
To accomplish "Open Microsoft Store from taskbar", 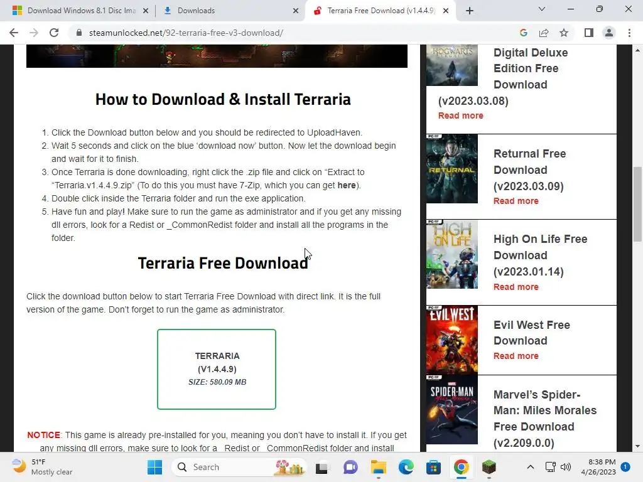I will coord(433,467).
